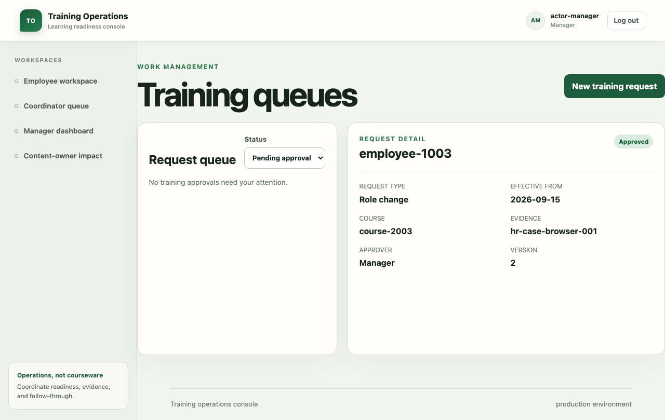Viewport: 665px width, 420px height.
Task: Click the no training approvals message
Action: point(218,182)
